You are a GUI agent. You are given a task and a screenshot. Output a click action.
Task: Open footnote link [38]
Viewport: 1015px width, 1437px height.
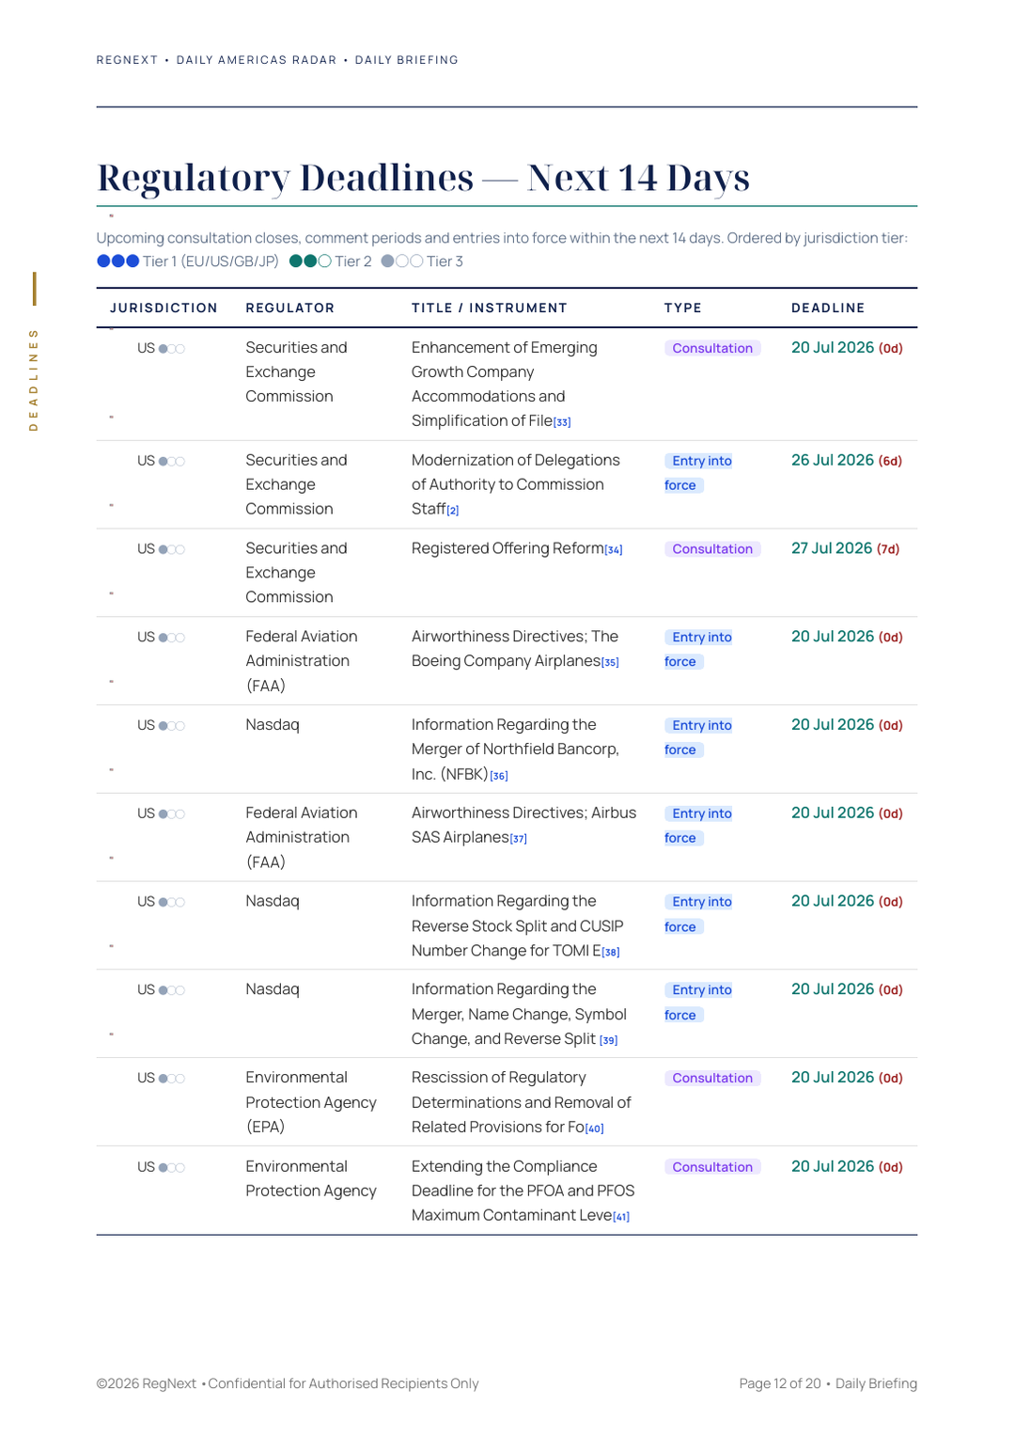[x=611, y=952]
